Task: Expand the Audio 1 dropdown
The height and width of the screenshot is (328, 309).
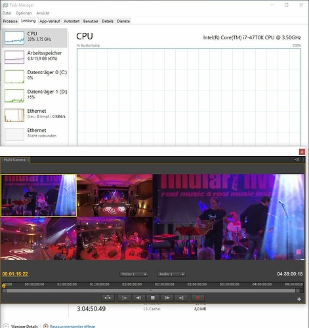Action: click(171, 274)
